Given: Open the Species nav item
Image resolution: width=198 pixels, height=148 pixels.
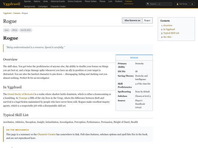Looking at the screenshot, I should (x=27, y=1).
